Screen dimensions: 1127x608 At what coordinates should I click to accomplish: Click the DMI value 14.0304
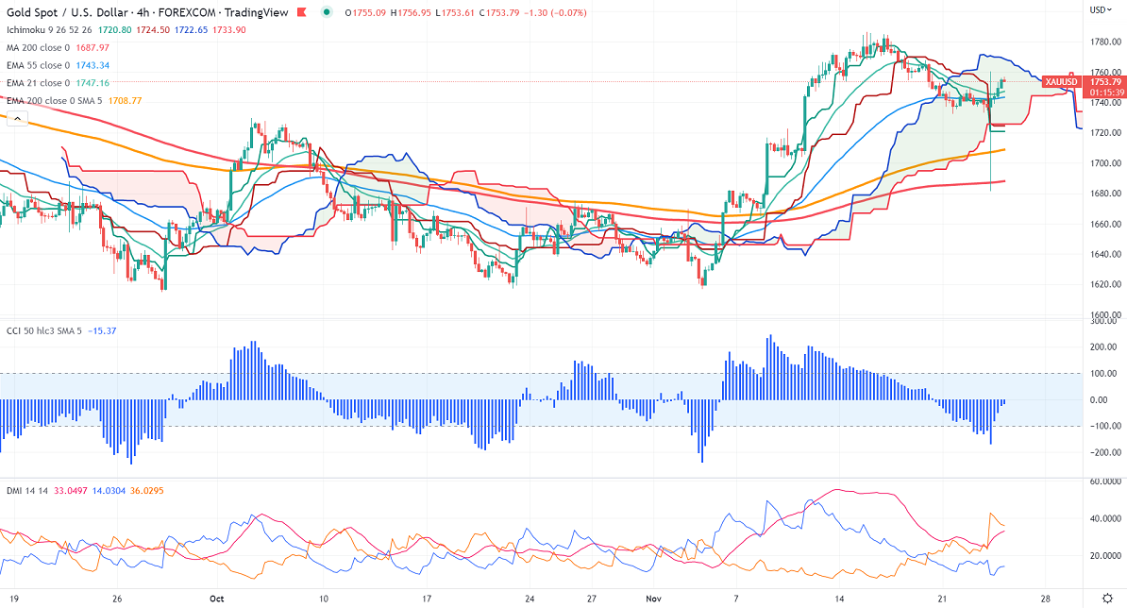109,491
